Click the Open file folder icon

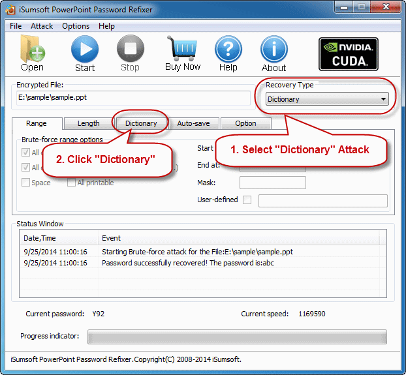pyautogui.click(x=33, y=49)
